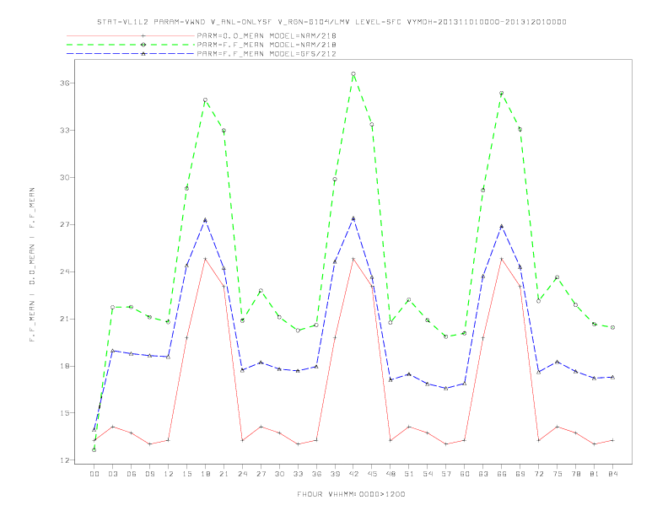Click x-axis forecast hour label 09
This screenshot has height=516, width=668.
pos(150,474)
